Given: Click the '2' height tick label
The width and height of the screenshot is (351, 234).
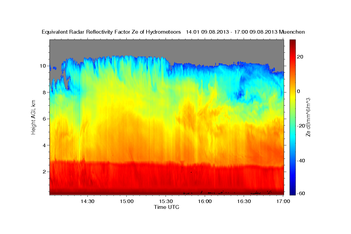Looking at the screenshot, I should pyautogui.click(x=44, y=172).
